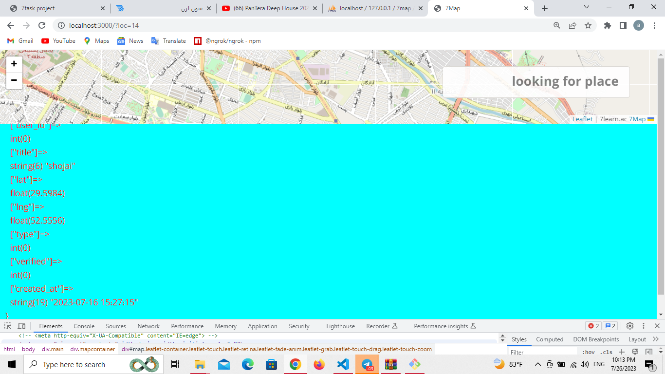The height and width of the screenshot is (374, 665).
Task: Open Chrome extensions puzzle icon
Action: (x=608, y=25)
